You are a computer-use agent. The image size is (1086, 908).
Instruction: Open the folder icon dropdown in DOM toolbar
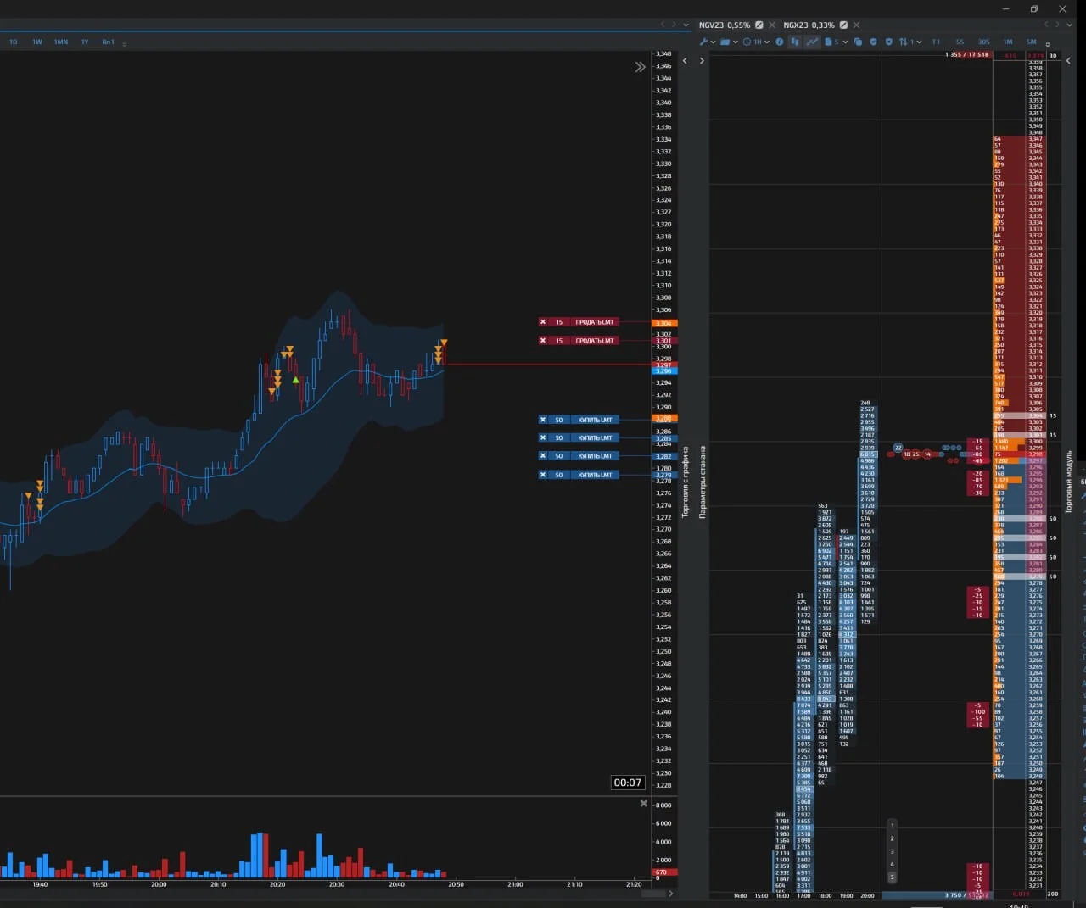[729, 42]
